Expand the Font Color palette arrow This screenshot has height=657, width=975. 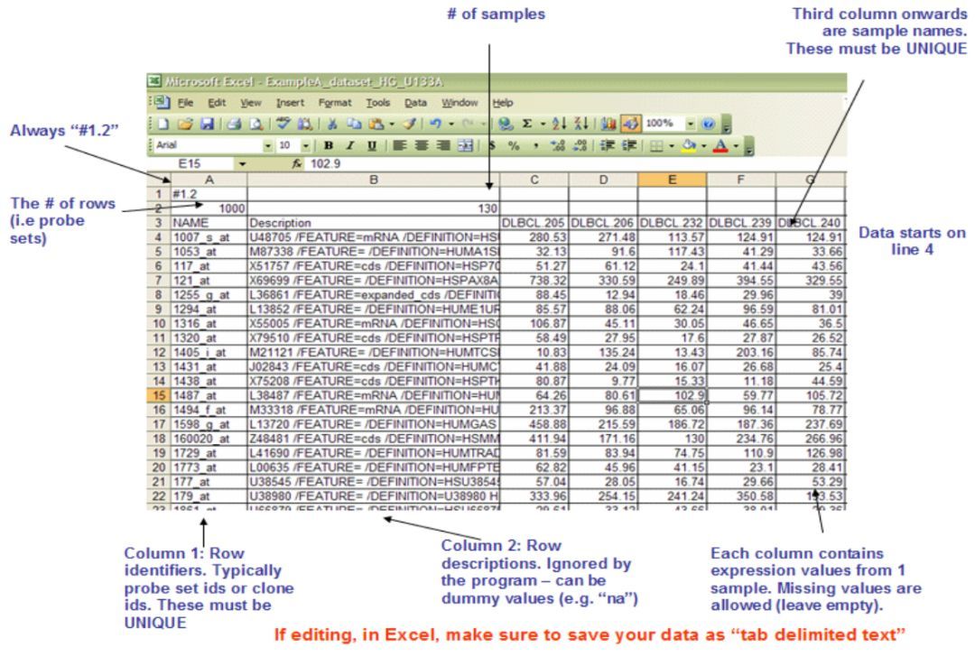(x=737, y=146)
